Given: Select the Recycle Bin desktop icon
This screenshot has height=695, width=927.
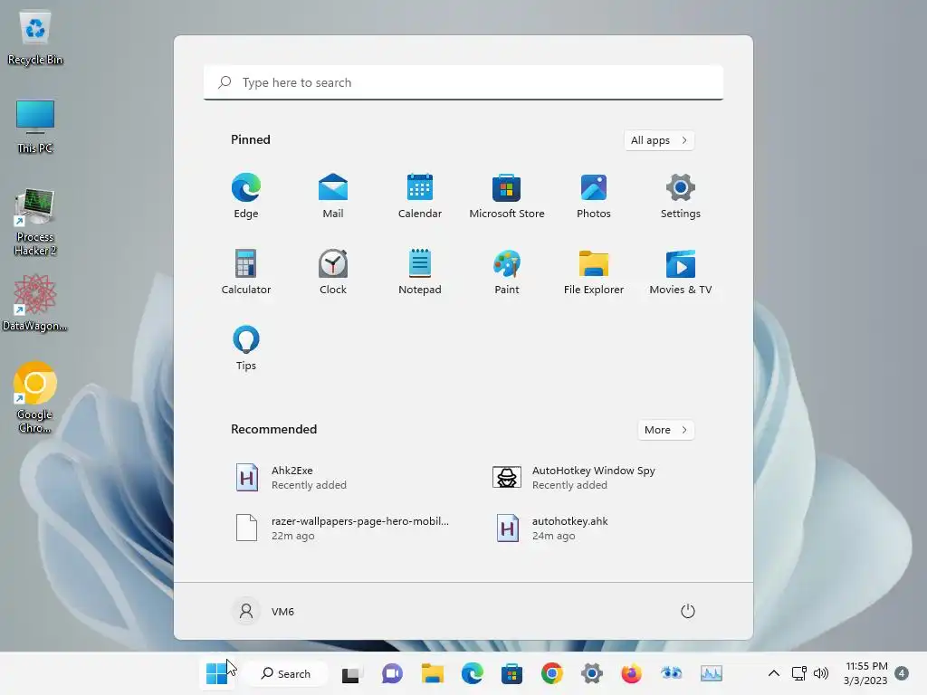Looking at the screenshot, I should tap(35, 38).
